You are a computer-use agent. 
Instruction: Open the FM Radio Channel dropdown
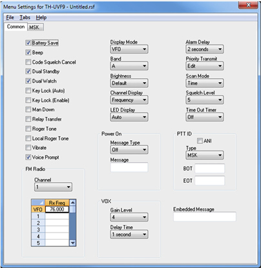coord(53,187)
